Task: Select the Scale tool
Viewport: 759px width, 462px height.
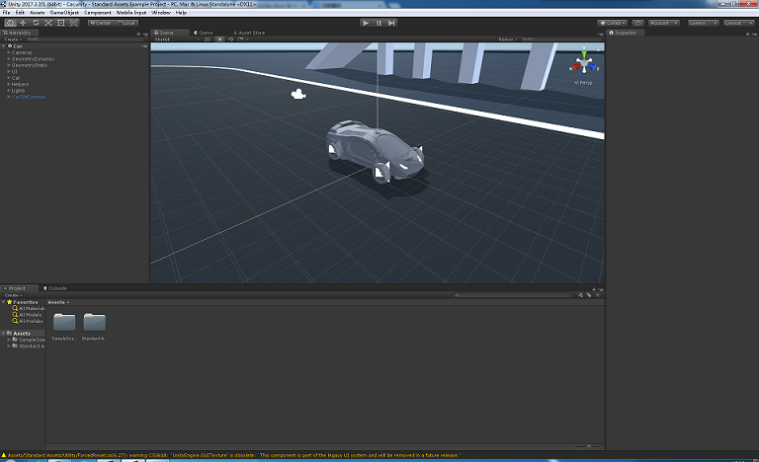Action: [x=48, y=22]
